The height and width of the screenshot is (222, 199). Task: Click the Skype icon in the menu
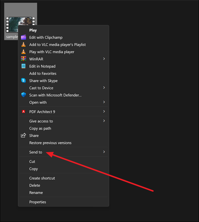[x=24, y=81]
